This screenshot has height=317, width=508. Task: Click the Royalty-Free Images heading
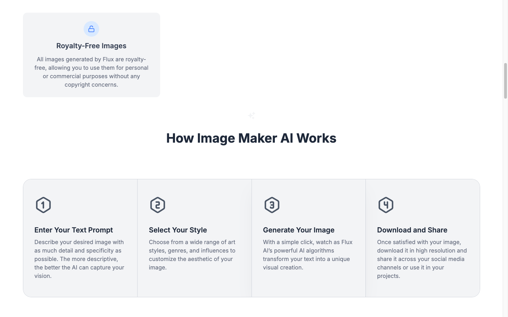click(x=91, y=46)
